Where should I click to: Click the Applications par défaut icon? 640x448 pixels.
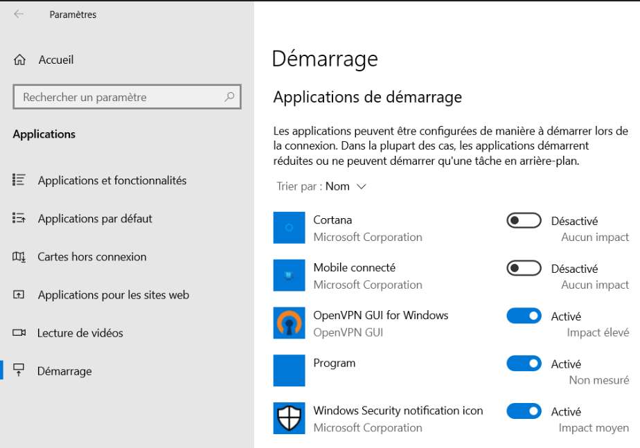(19, 218)
